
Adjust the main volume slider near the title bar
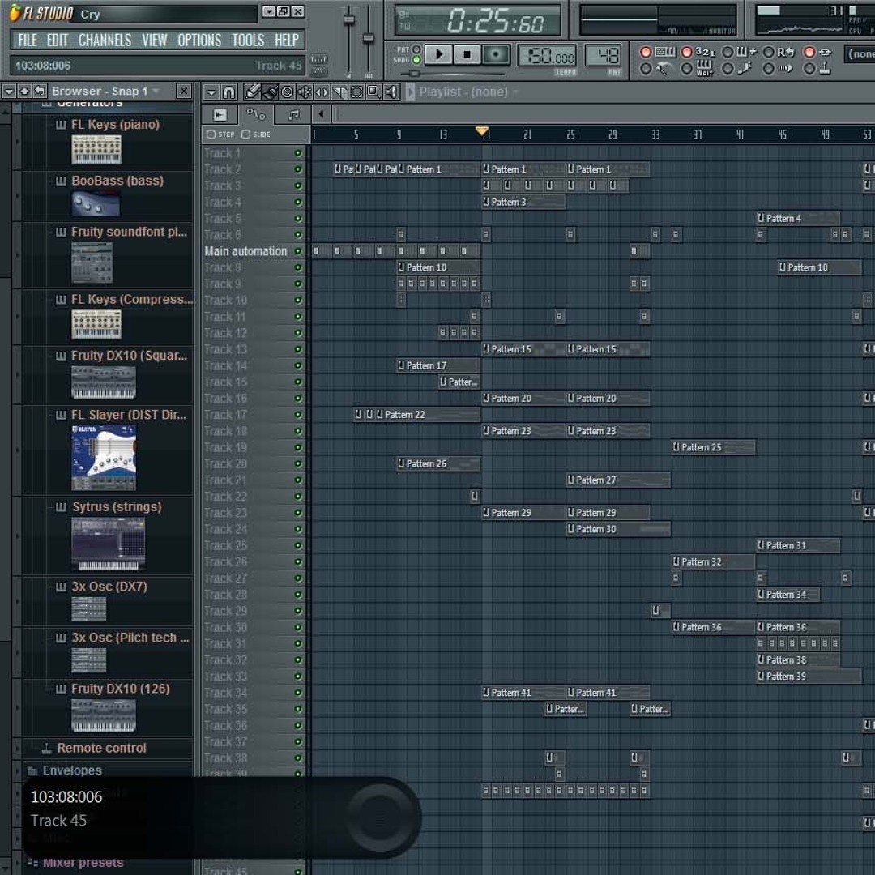(x=348, y=20)
